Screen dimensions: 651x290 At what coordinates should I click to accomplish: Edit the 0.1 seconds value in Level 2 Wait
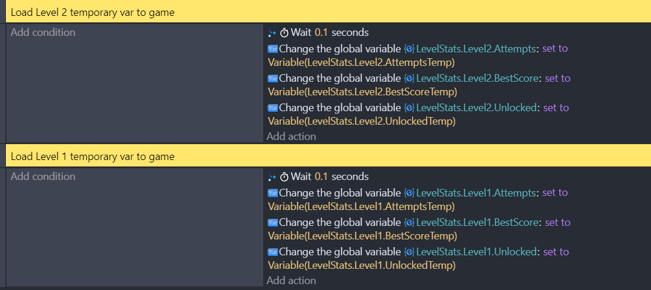(321, 32)
